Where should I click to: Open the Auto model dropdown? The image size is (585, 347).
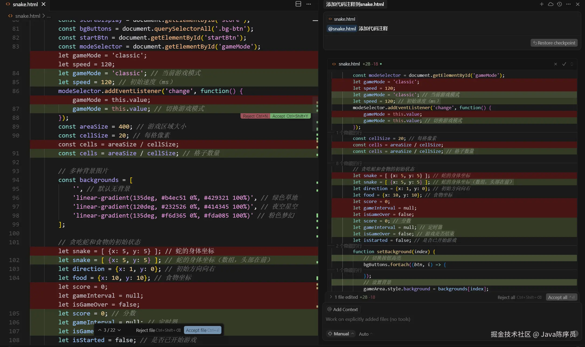[365, 334]
